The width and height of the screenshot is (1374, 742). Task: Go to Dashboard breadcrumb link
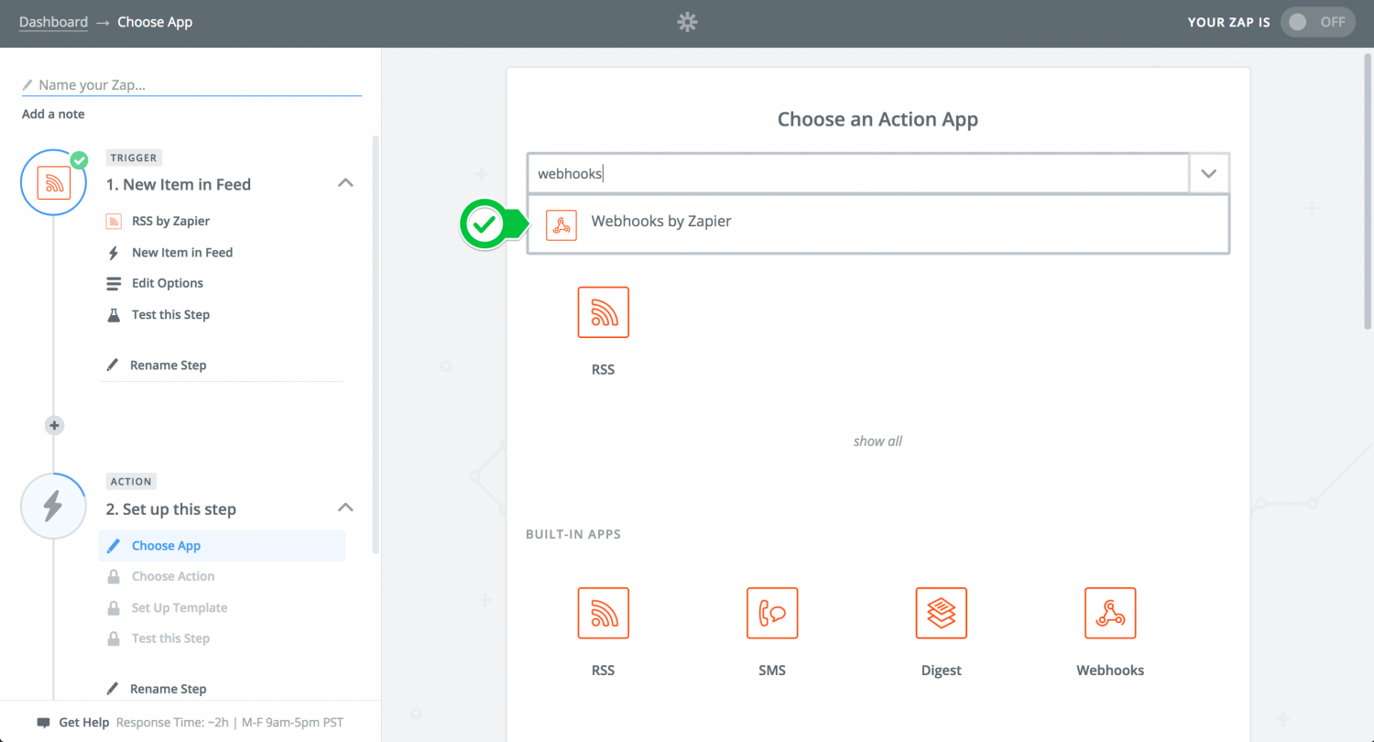click(x=53, y=22)
